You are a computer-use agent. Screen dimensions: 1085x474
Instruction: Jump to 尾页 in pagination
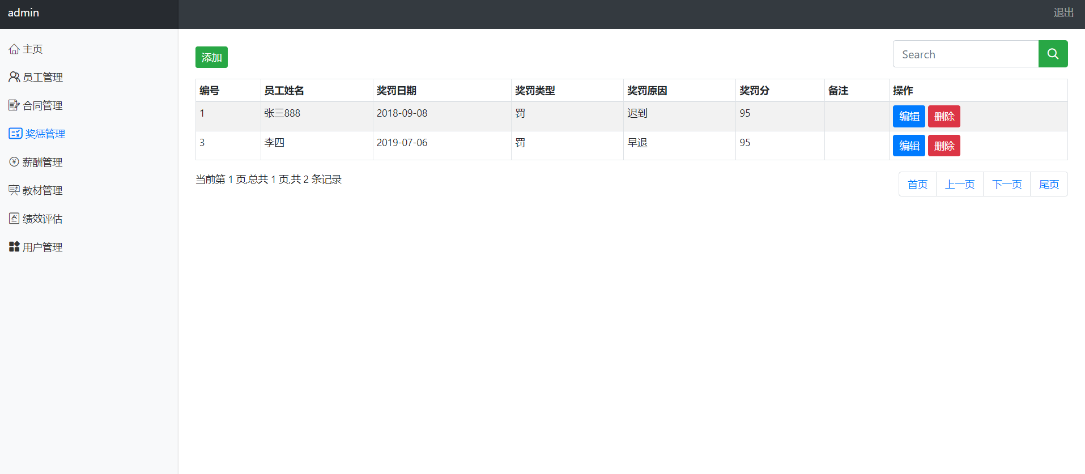tap(1049, 184)
